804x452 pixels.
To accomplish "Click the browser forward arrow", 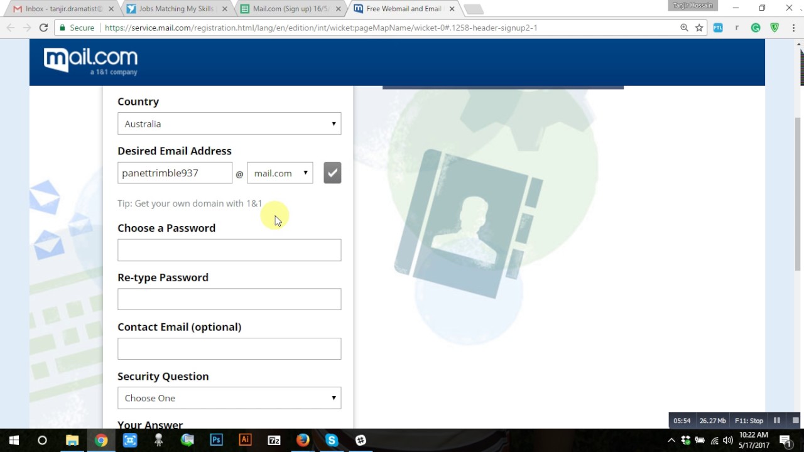I will (x=27, y=28).
